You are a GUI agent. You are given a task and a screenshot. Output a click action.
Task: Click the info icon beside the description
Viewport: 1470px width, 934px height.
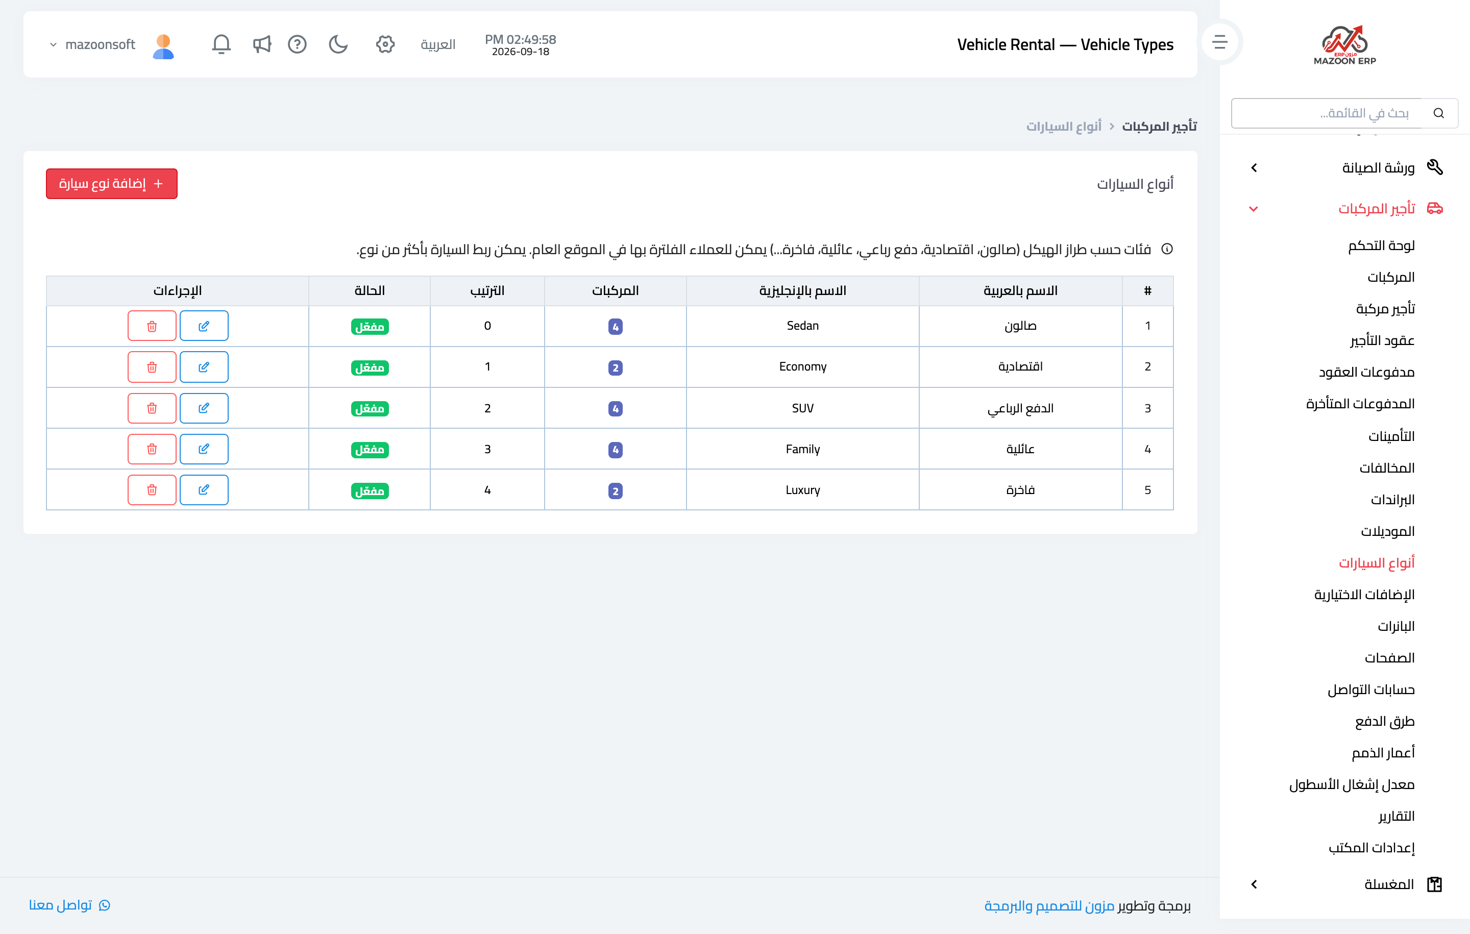1167,249
